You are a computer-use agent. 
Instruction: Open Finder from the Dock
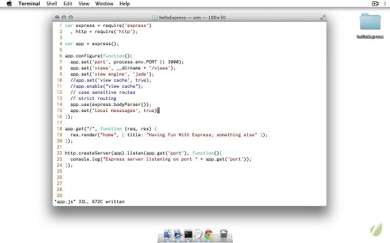[168, 234]
